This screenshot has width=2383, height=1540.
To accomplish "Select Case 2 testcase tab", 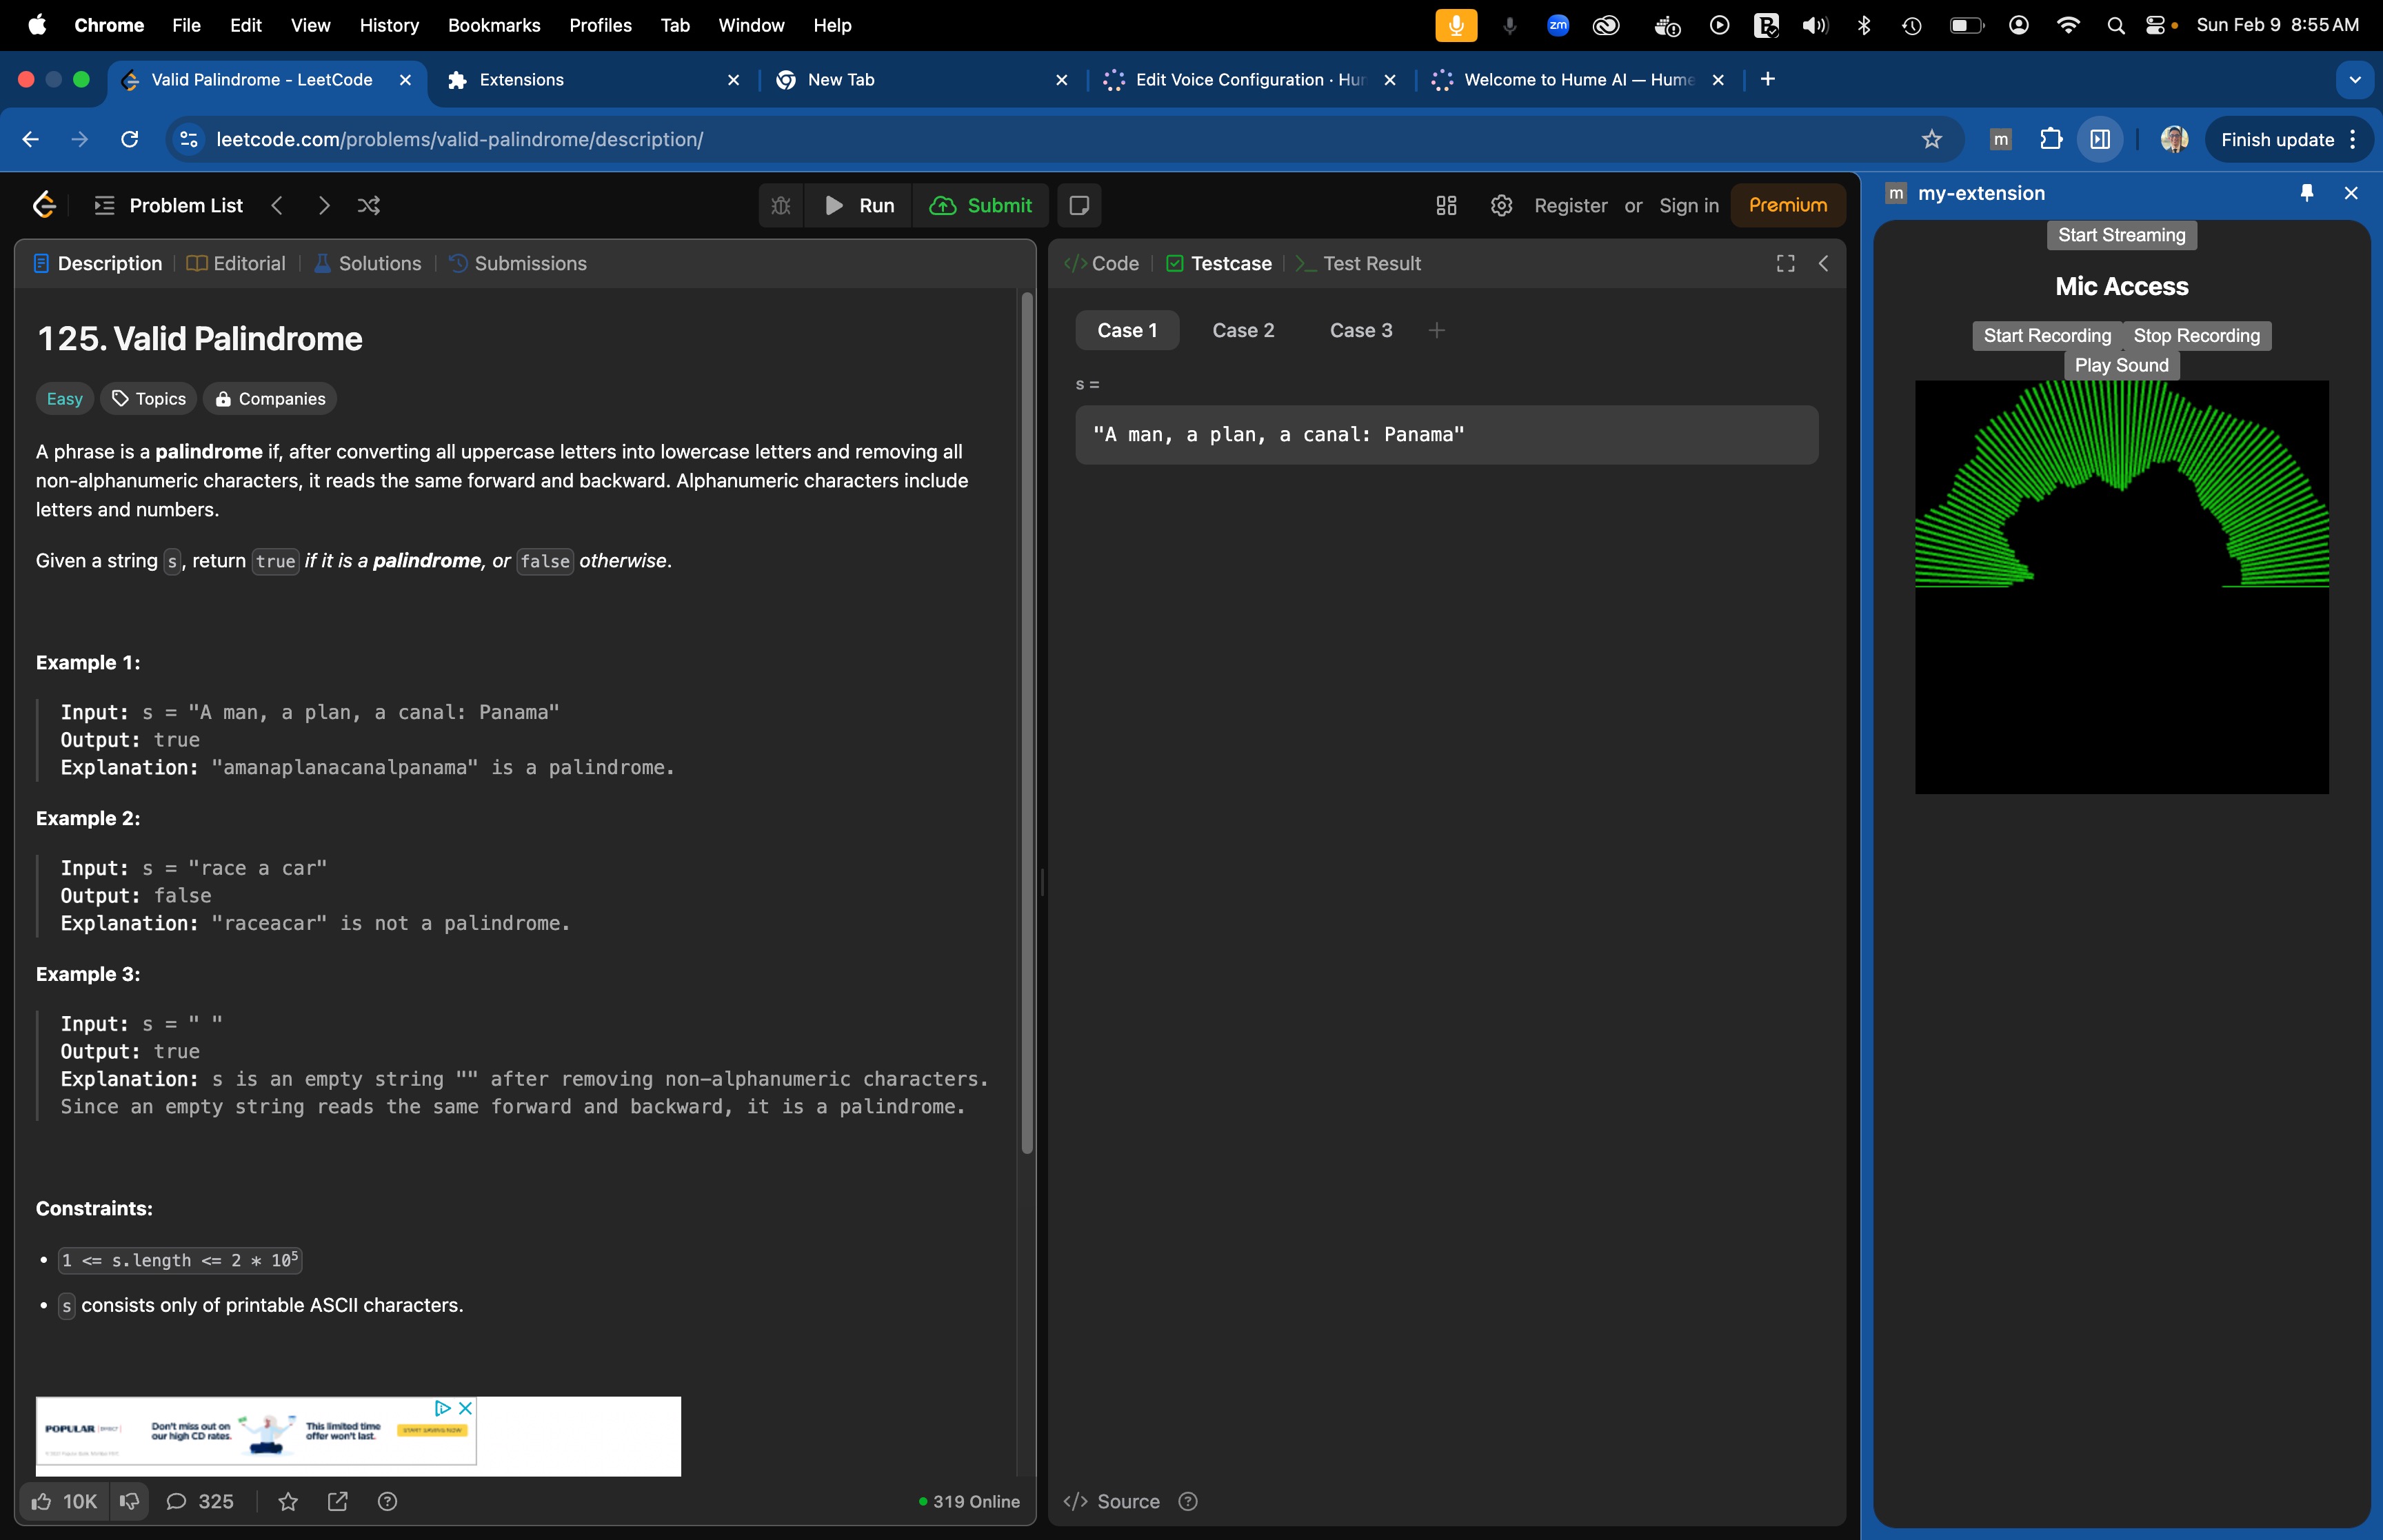I will [1243, 330].
